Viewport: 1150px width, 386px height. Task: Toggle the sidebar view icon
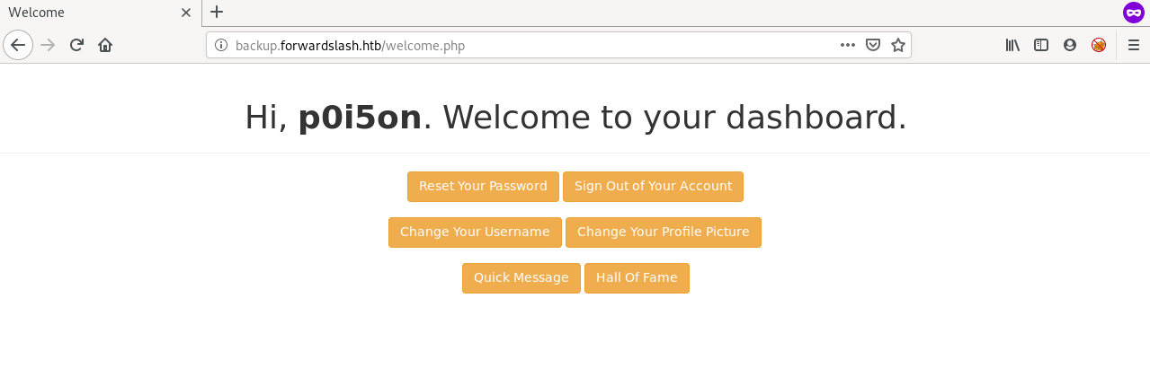pyautogui.click(x=1041, y=45)
